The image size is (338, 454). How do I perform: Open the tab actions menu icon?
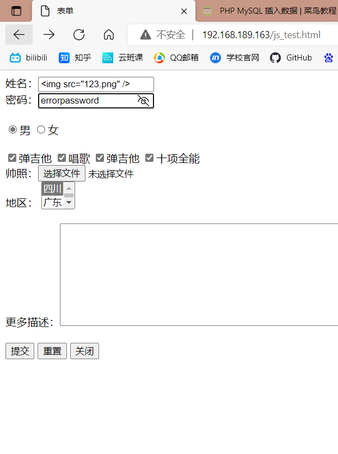(16, 11)
